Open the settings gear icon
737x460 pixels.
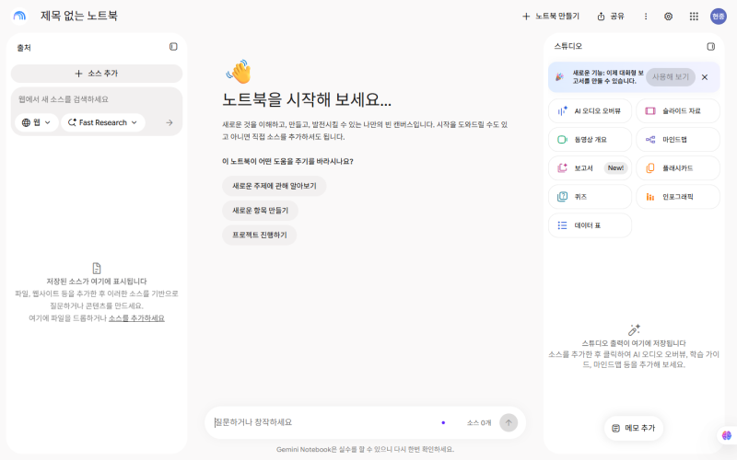[x=668, y=17]
